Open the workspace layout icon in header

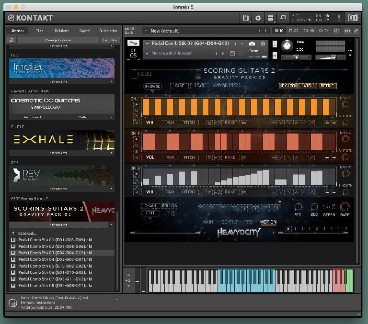click(270, 18)
